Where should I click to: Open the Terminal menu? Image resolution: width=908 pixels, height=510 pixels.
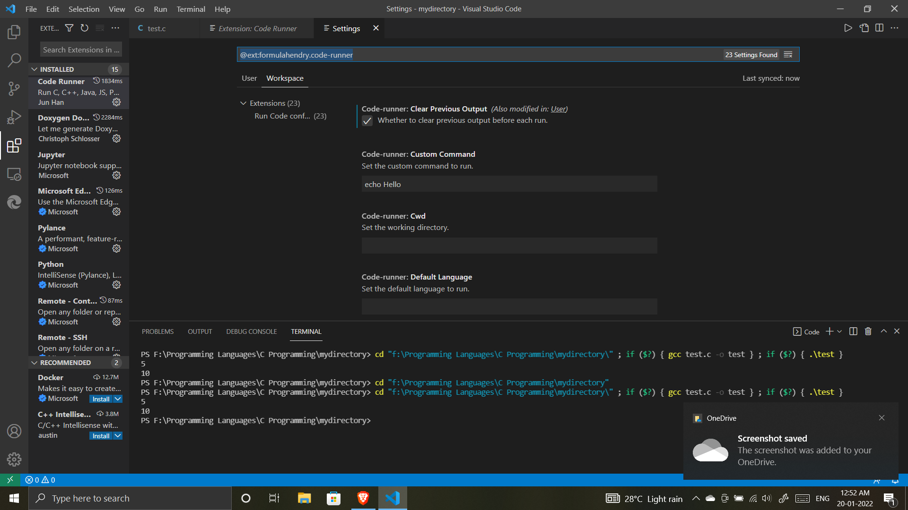pos(191,9)
